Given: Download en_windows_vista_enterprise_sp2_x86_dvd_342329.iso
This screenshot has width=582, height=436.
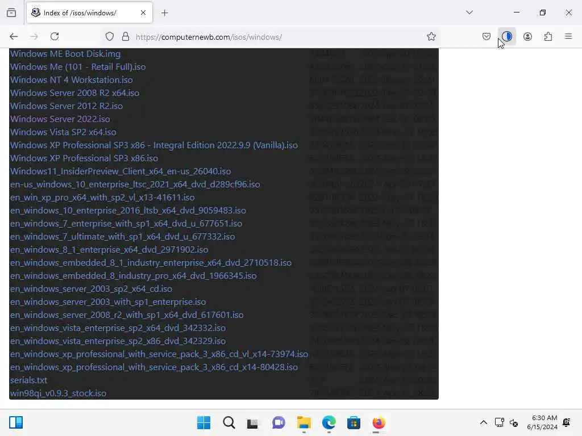Looking at the screenshot, I should [x=118, y=341].
